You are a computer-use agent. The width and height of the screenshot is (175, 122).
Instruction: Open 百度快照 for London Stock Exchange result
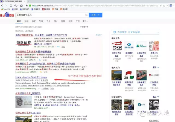(45, 89)
